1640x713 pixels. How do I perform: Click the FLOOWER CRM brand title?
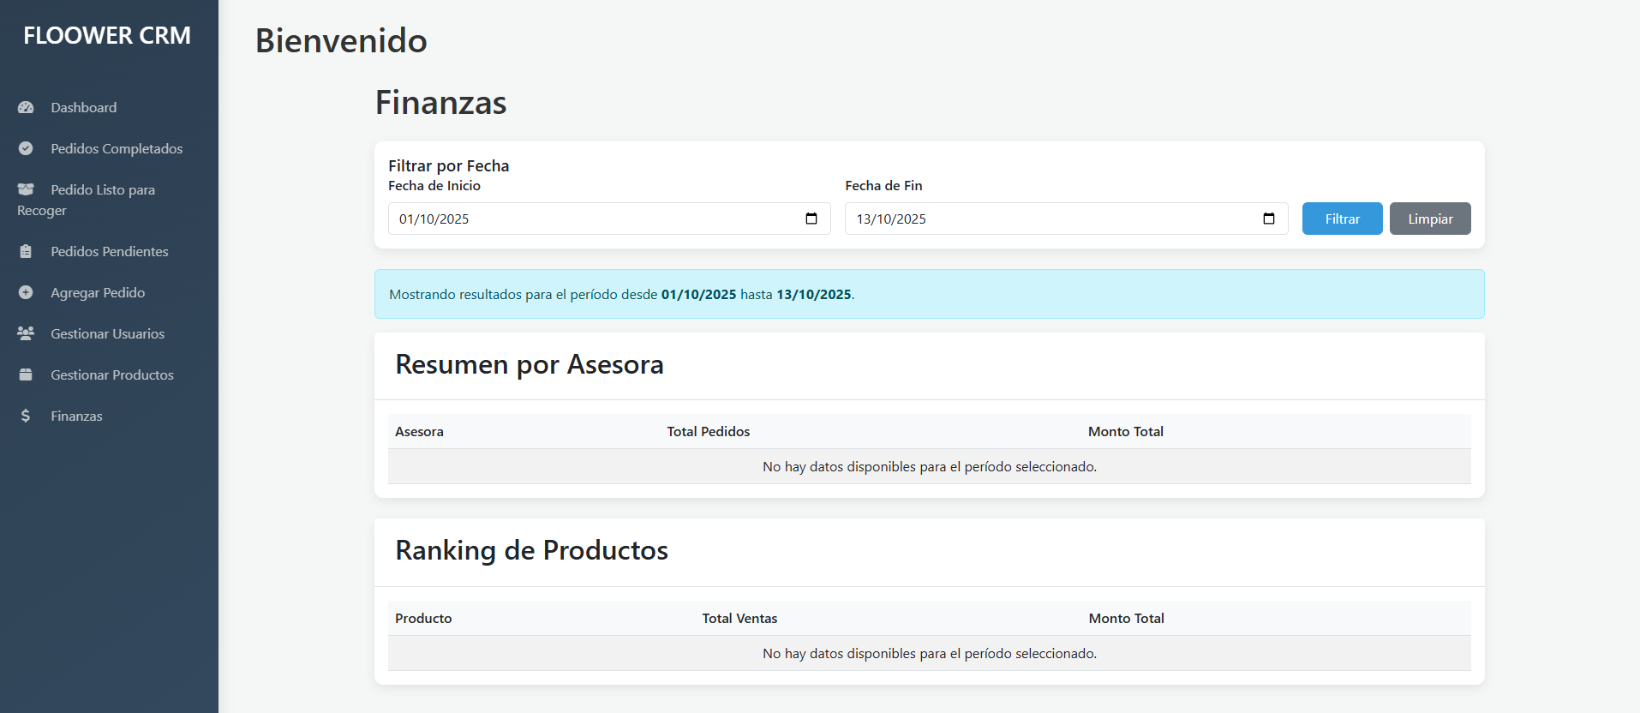(107, 36)
